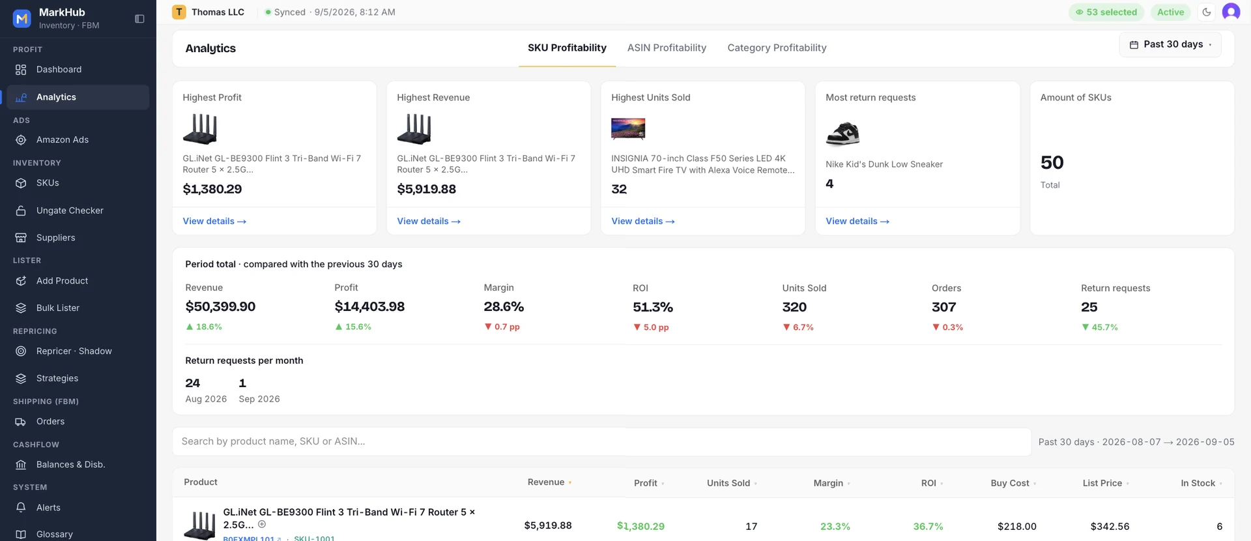
Task: Click View details under Highest Profit
Action: pyautogui.click(x=214, y=222)
